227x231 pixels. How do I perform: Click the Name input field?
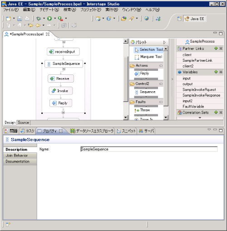click(149, 149)
